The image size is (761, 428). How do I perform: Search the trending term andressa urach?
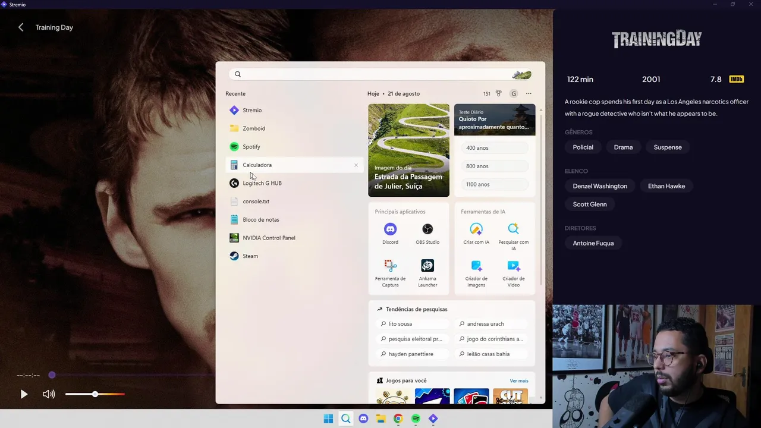coord(491,324)
